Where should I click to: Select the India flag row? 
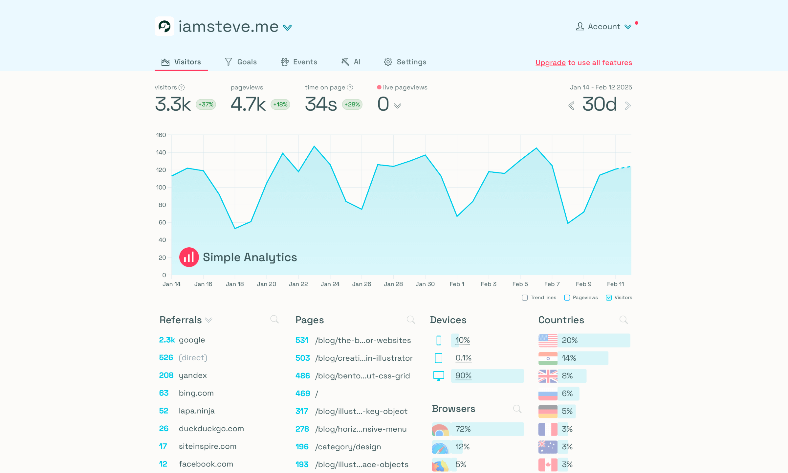(x=573, y=358)
